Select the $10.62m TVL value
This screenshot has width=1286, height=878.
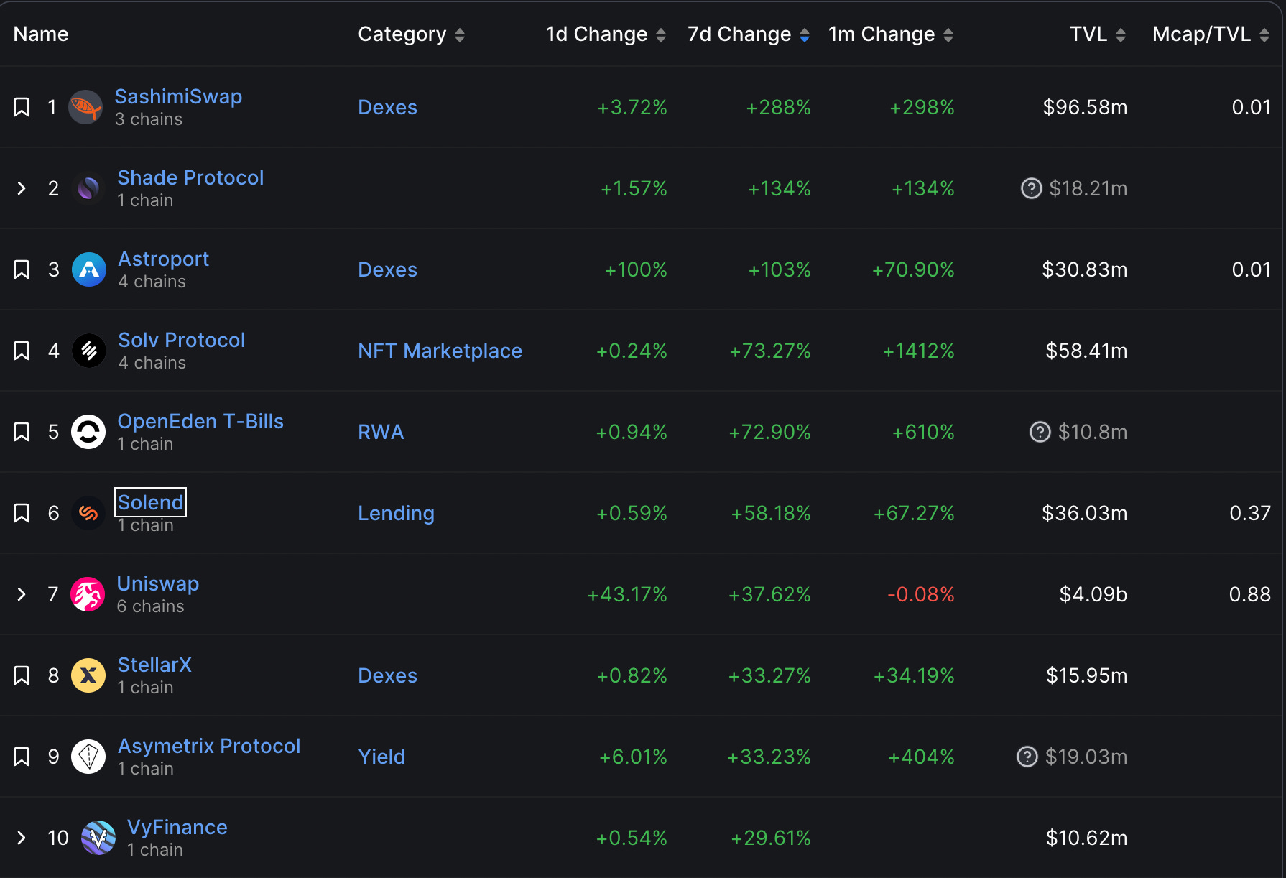tap(1086, 838)
